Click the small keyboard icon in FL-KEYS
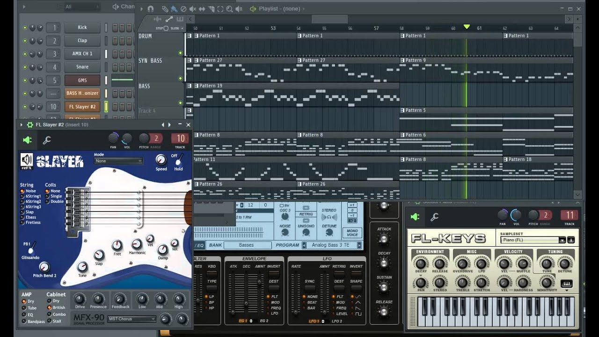The width and height of the screenshot is (599, 337). tap(566, 284)
